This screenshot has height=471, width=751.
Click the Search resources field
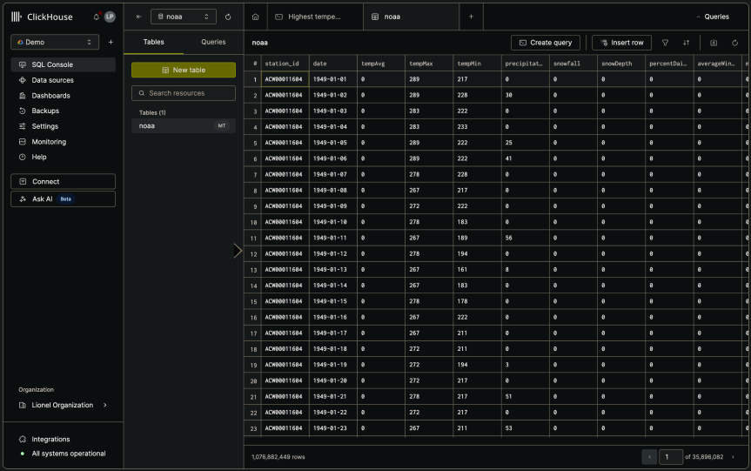[x=184, y=93]
